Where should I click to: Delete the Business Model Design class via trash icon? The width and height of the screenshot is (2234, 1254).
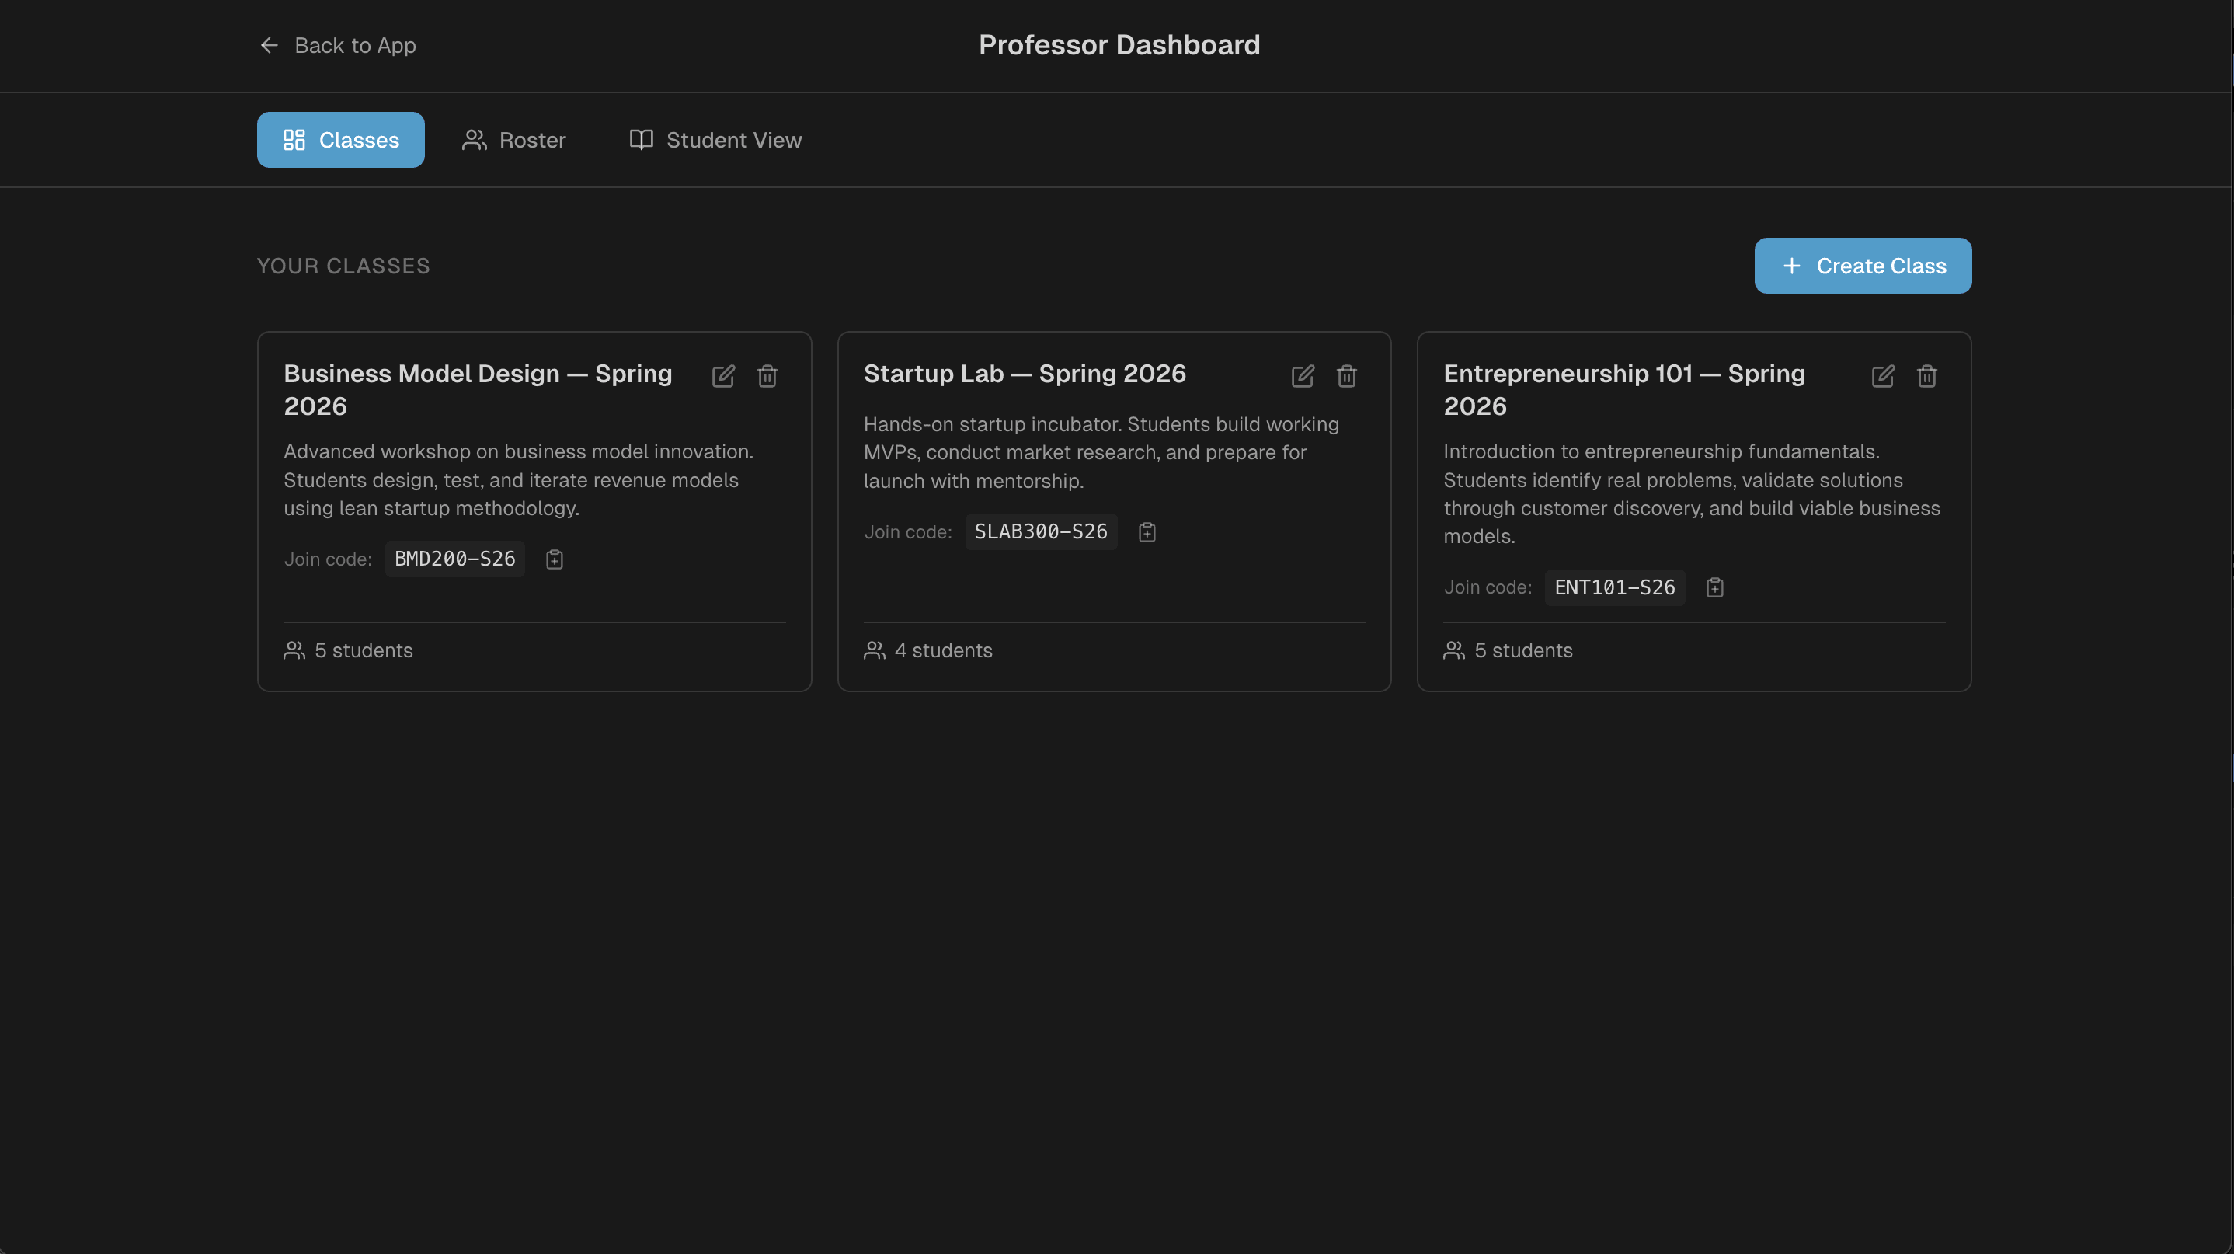point(767,375)
